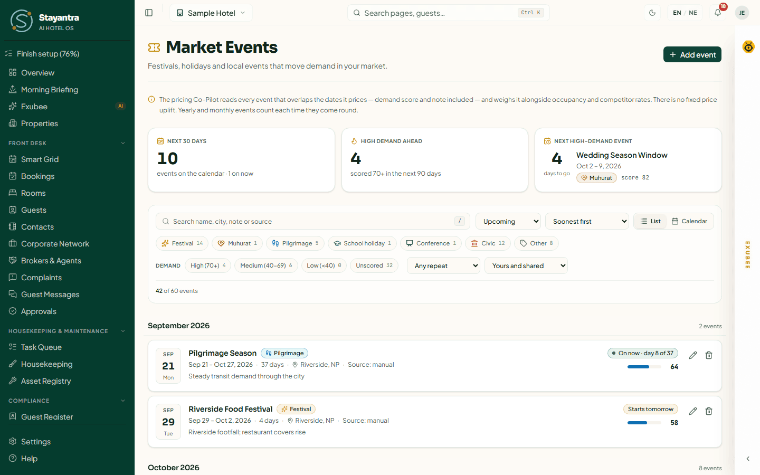This screenshot has width=760, height=475.
Task: Open Asset Registry
Action: point(67,381)
